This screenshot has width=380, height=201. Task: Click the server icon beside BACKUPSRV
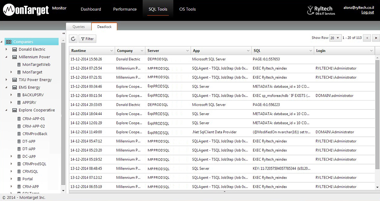19,95
